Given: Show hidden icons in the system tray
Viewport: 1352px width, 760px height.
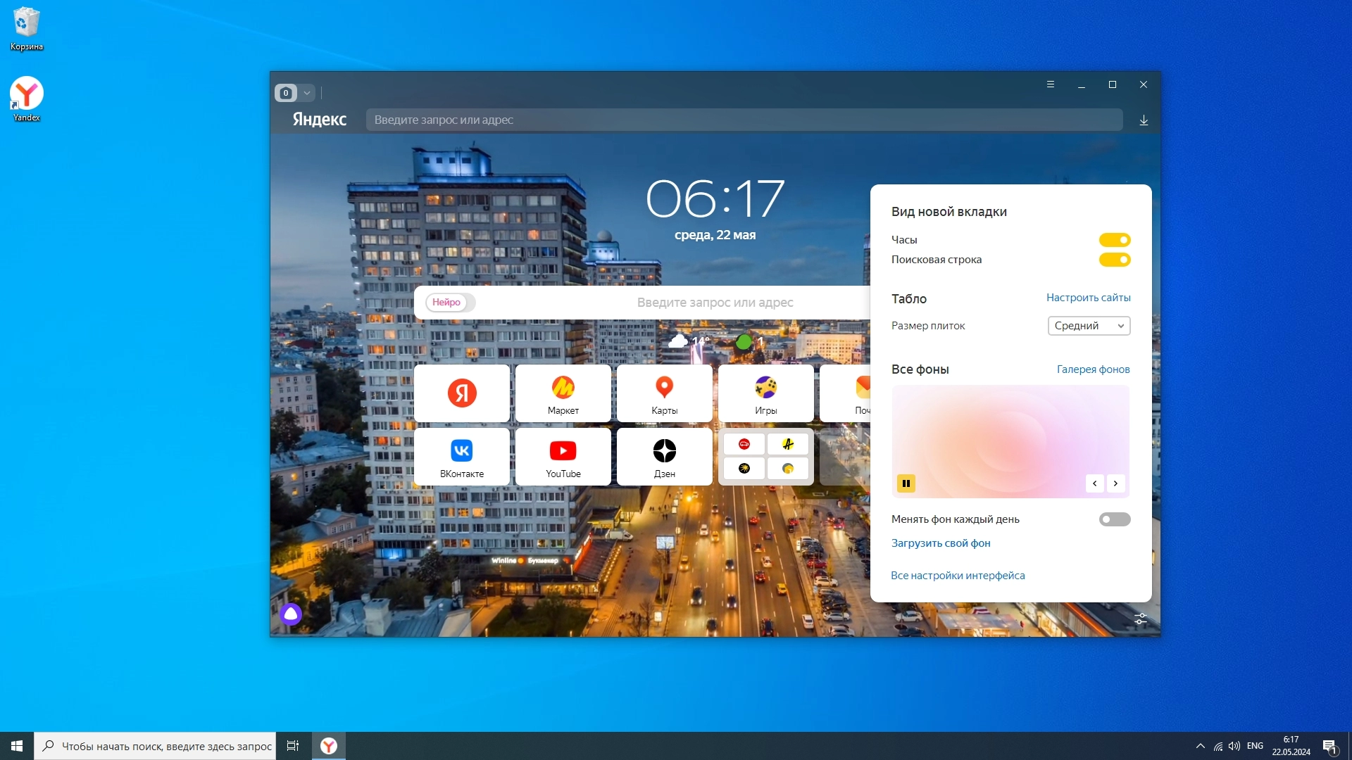Looking at the screenshot, I should (x=1200, y=746).
